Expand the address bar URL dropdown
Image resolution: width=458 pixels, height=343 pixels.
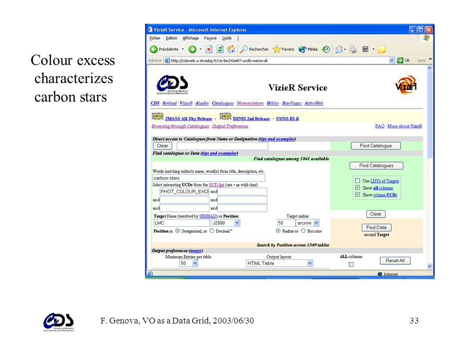click(392, 61)
